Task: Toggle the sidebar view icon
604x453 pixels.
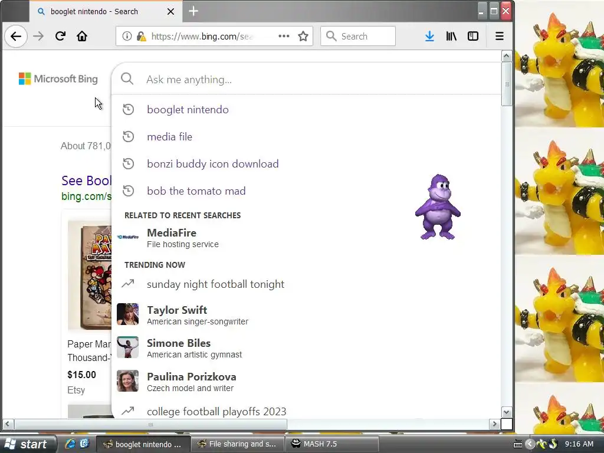Action: coord(473,36)
